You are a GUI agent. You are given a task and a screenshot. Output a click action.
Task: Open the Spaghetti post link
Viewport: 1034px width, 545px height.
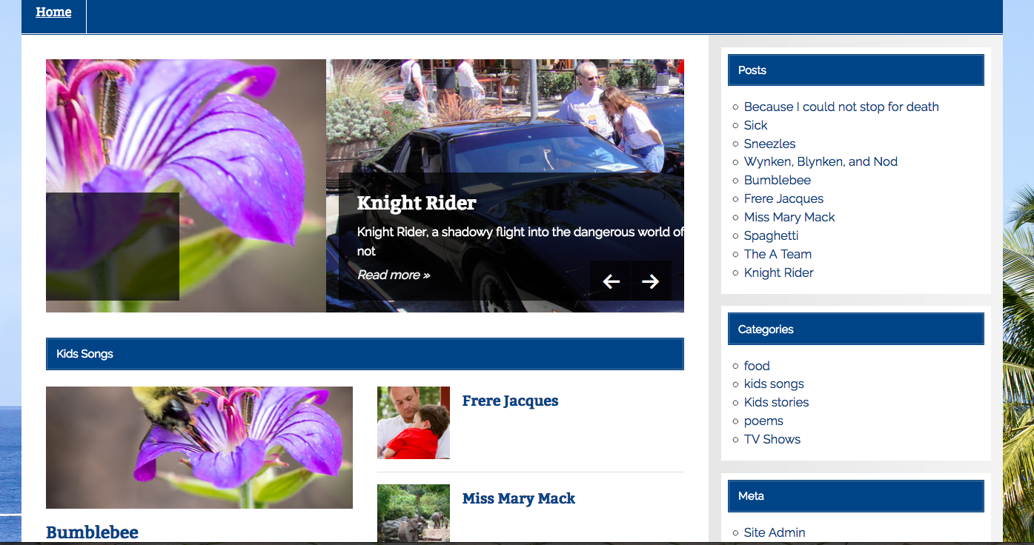click(x=771, y=235)
